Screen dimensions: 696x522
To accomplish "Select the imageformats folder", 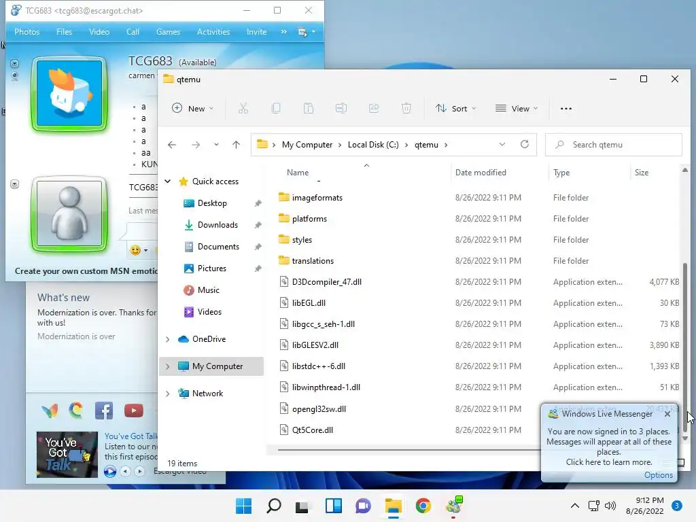I will pos(317,198).
